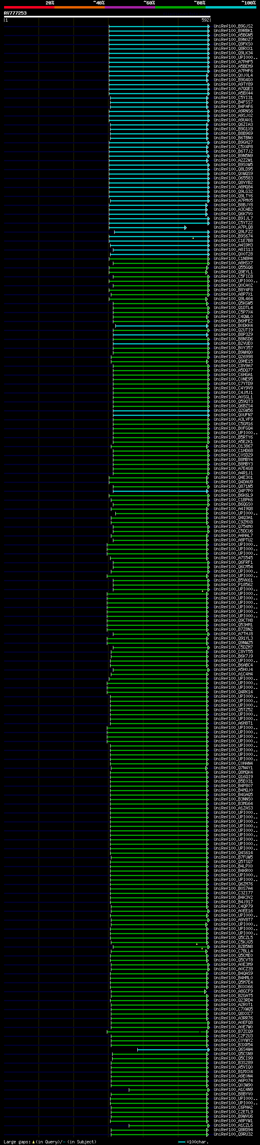Select hit label UniRef100_A1C4N9
260x1145 pixels.
pyautogui.click(x=233, y=1089)
